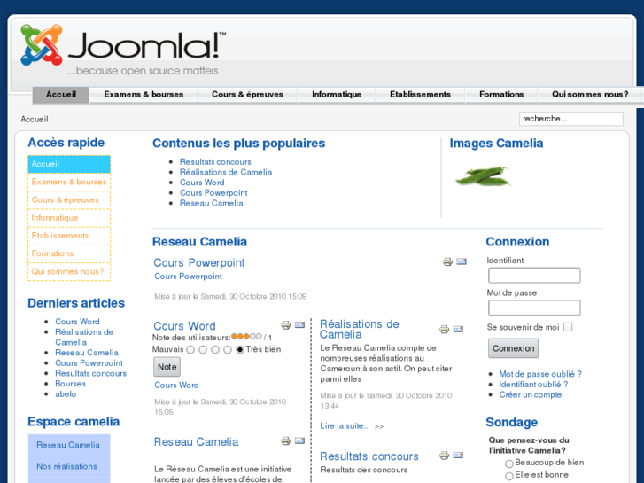Open the Etablissements top menu
This screenshot has width=644, height=483.
pos(420,95)
